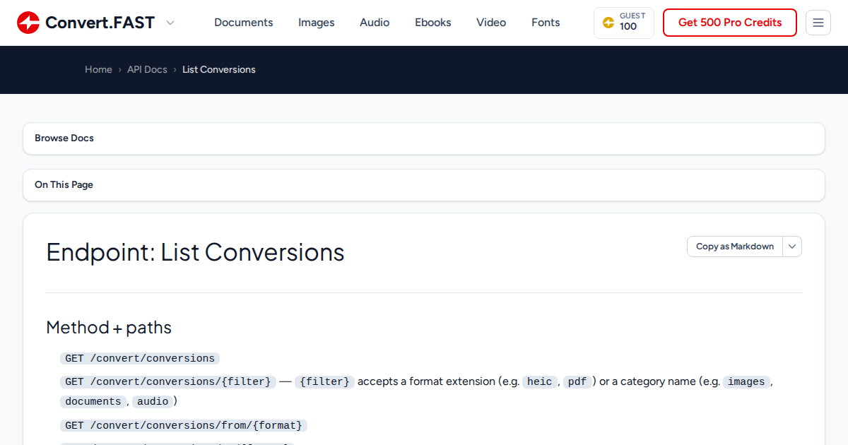Click the images code tag
This screenshot has width=848, height=445.
746,381
